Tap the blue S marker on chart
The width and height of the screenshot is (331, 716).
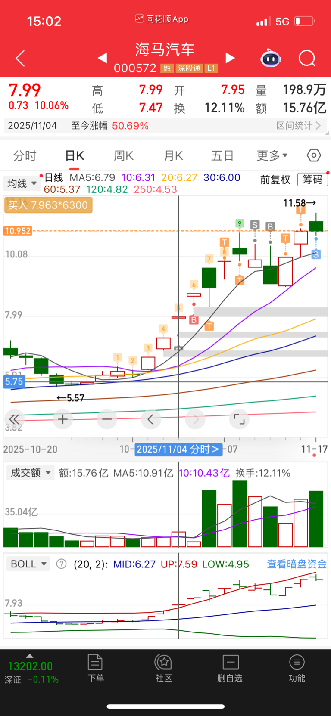coord(316,254)
